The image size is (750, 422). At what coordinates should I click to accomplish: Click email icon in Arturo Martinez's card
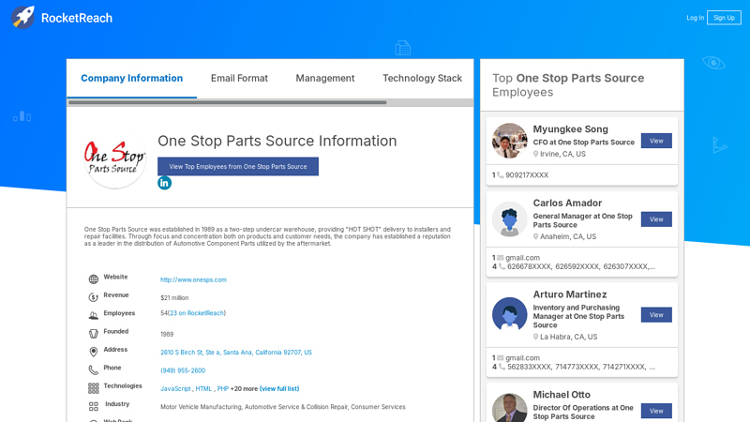pyautogui.click(x=501, y=358)
